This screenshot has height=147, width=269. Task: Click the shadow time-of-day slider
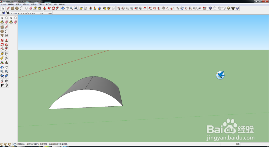(42, 13)
